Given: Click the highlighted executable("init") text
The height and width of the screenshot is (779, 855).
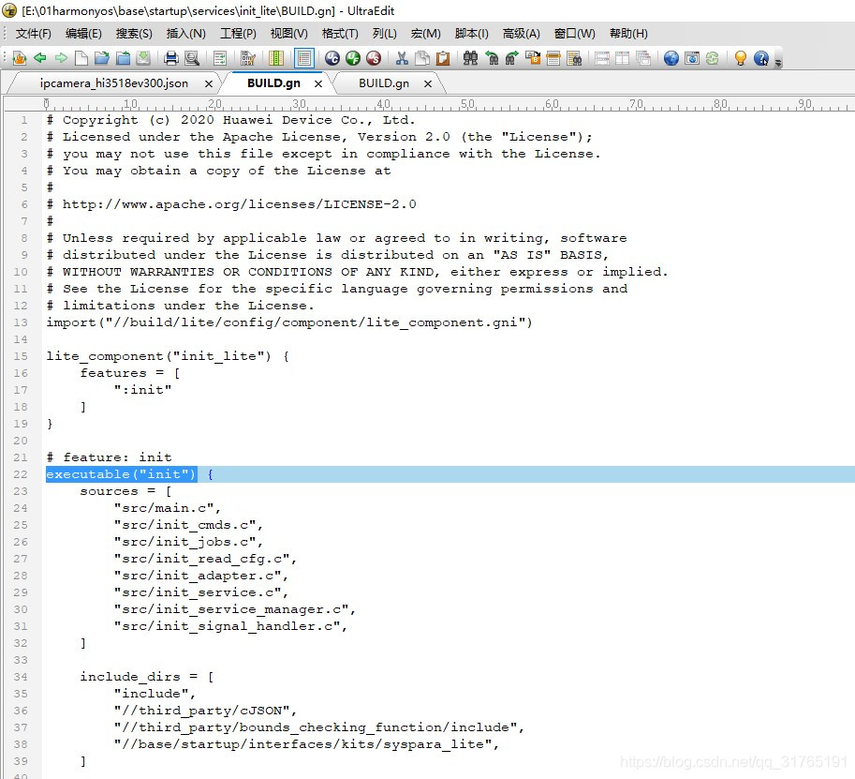Looking at the screenshot, I should coord(121,474).
